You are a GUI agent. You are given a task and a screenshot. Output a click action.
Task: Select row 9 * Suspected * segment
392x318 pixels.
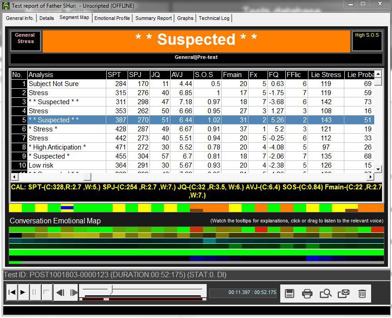tap(193, 156)
